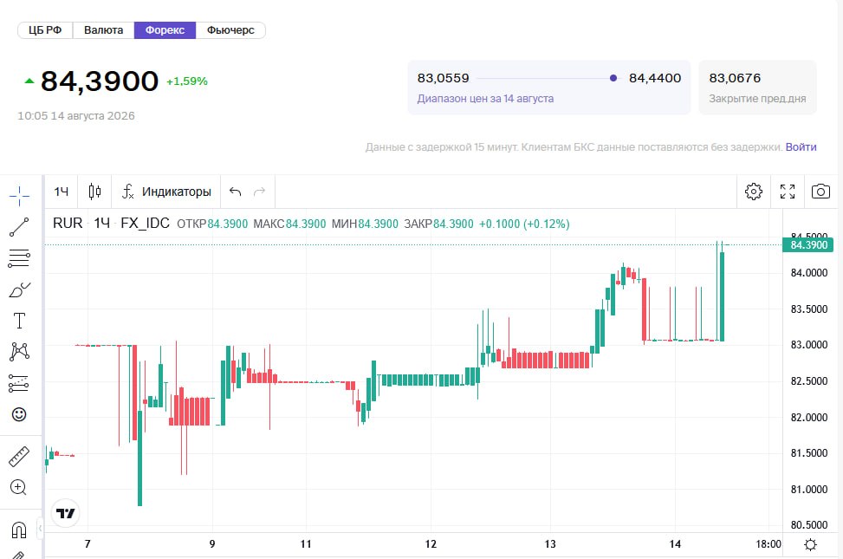This screenshot has width=843, height=559.
Task: Click the 10:05 14 августа 2026 timestamp
Action: point(76,115)
